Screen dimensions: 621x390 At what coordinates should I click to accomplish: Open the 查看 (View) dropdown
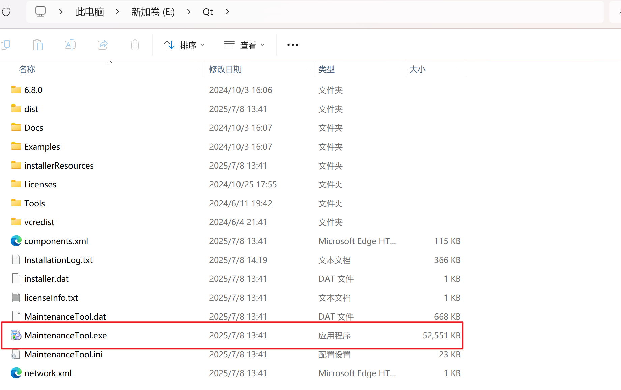click(244, 44)
